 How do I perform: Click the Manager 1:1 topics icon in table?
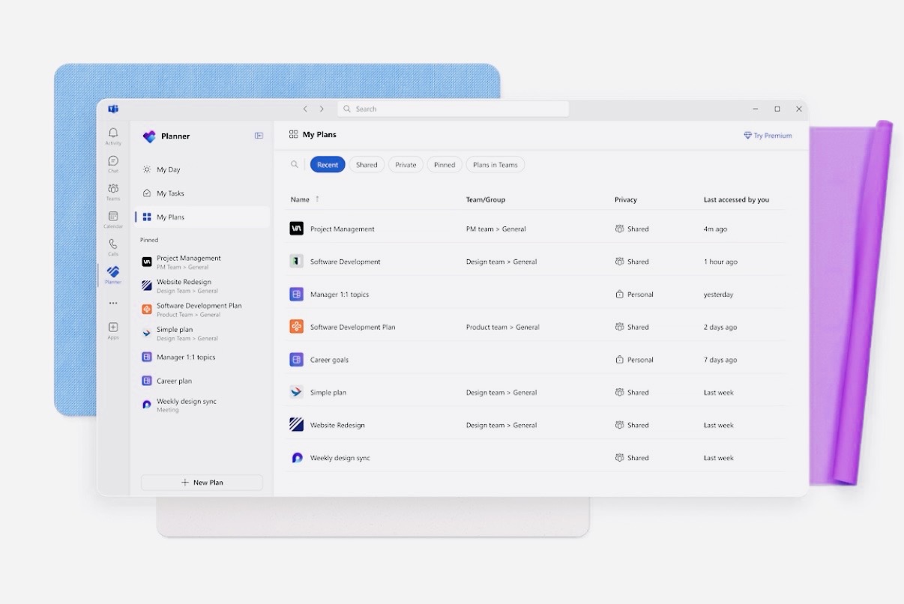[296, 295]
